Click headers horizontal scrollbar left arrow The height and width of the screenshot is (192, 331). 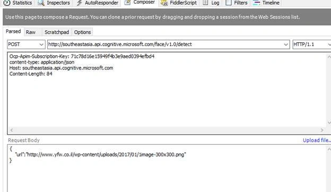12,130
